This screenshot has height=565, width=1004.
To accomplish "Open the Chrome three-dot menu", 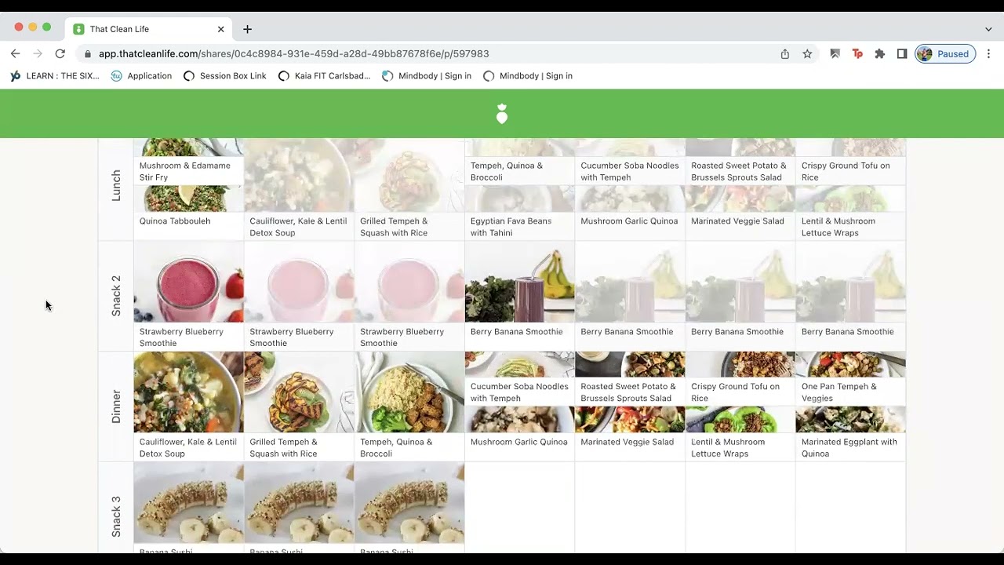I will [988, 54].
